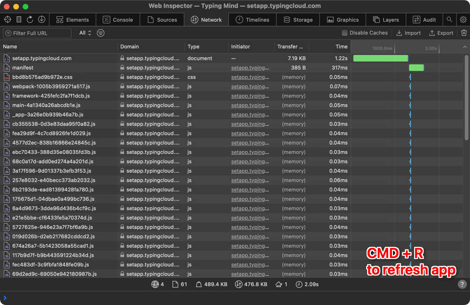Click the console prompt input line

(x=235, y=298)
